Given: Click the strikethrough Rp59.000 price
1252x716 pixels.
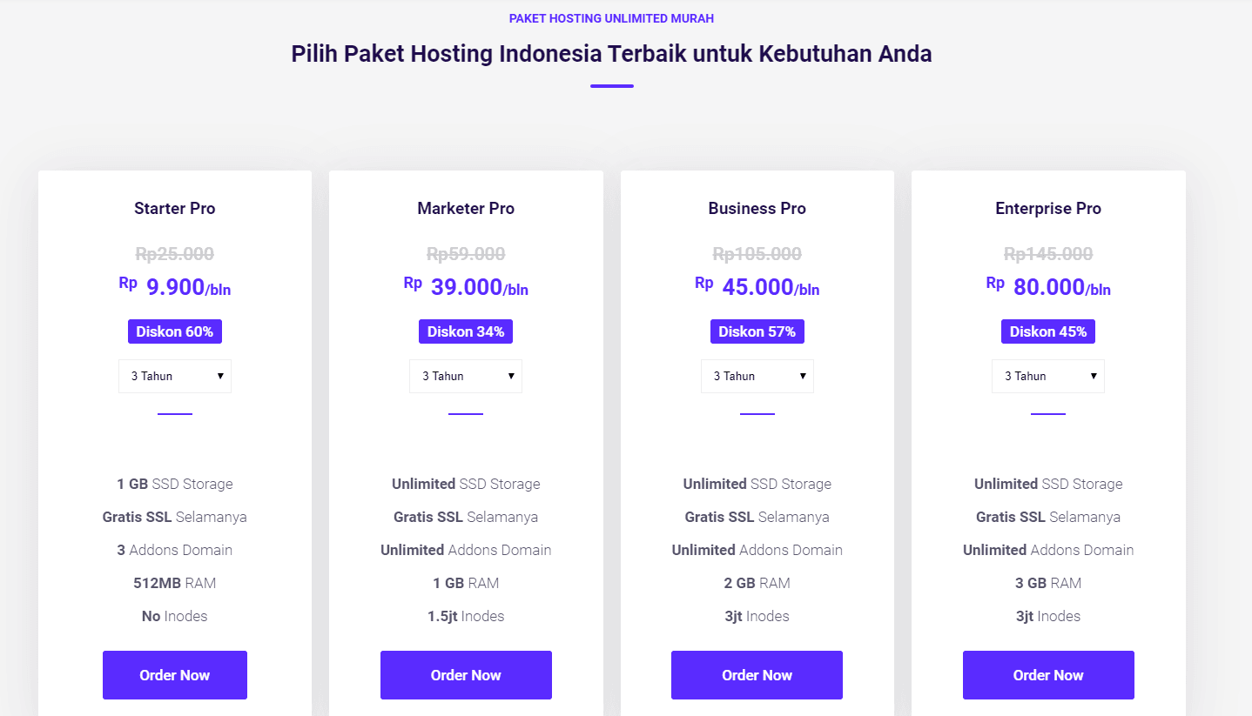Looking at the screenshot, I should coord(466,254).
